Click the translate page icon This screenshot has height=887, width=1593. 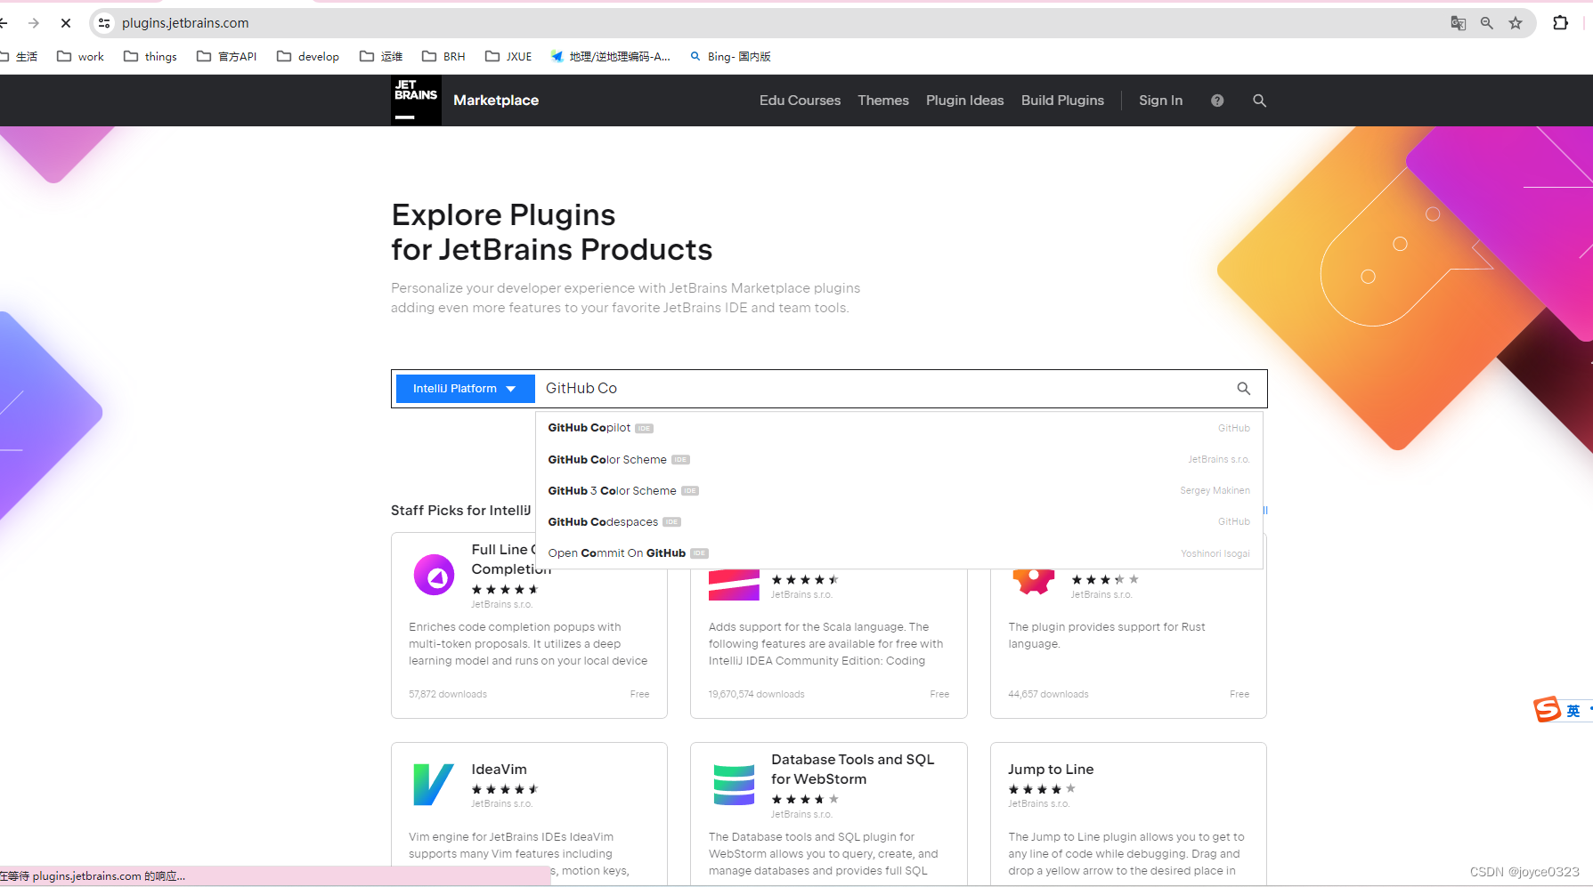click(x=1458, y=23)
